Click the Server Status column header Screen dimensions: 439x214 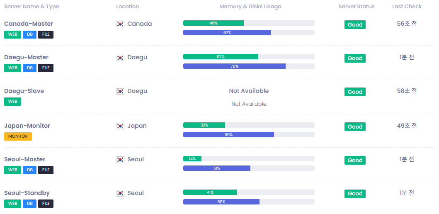356,7
